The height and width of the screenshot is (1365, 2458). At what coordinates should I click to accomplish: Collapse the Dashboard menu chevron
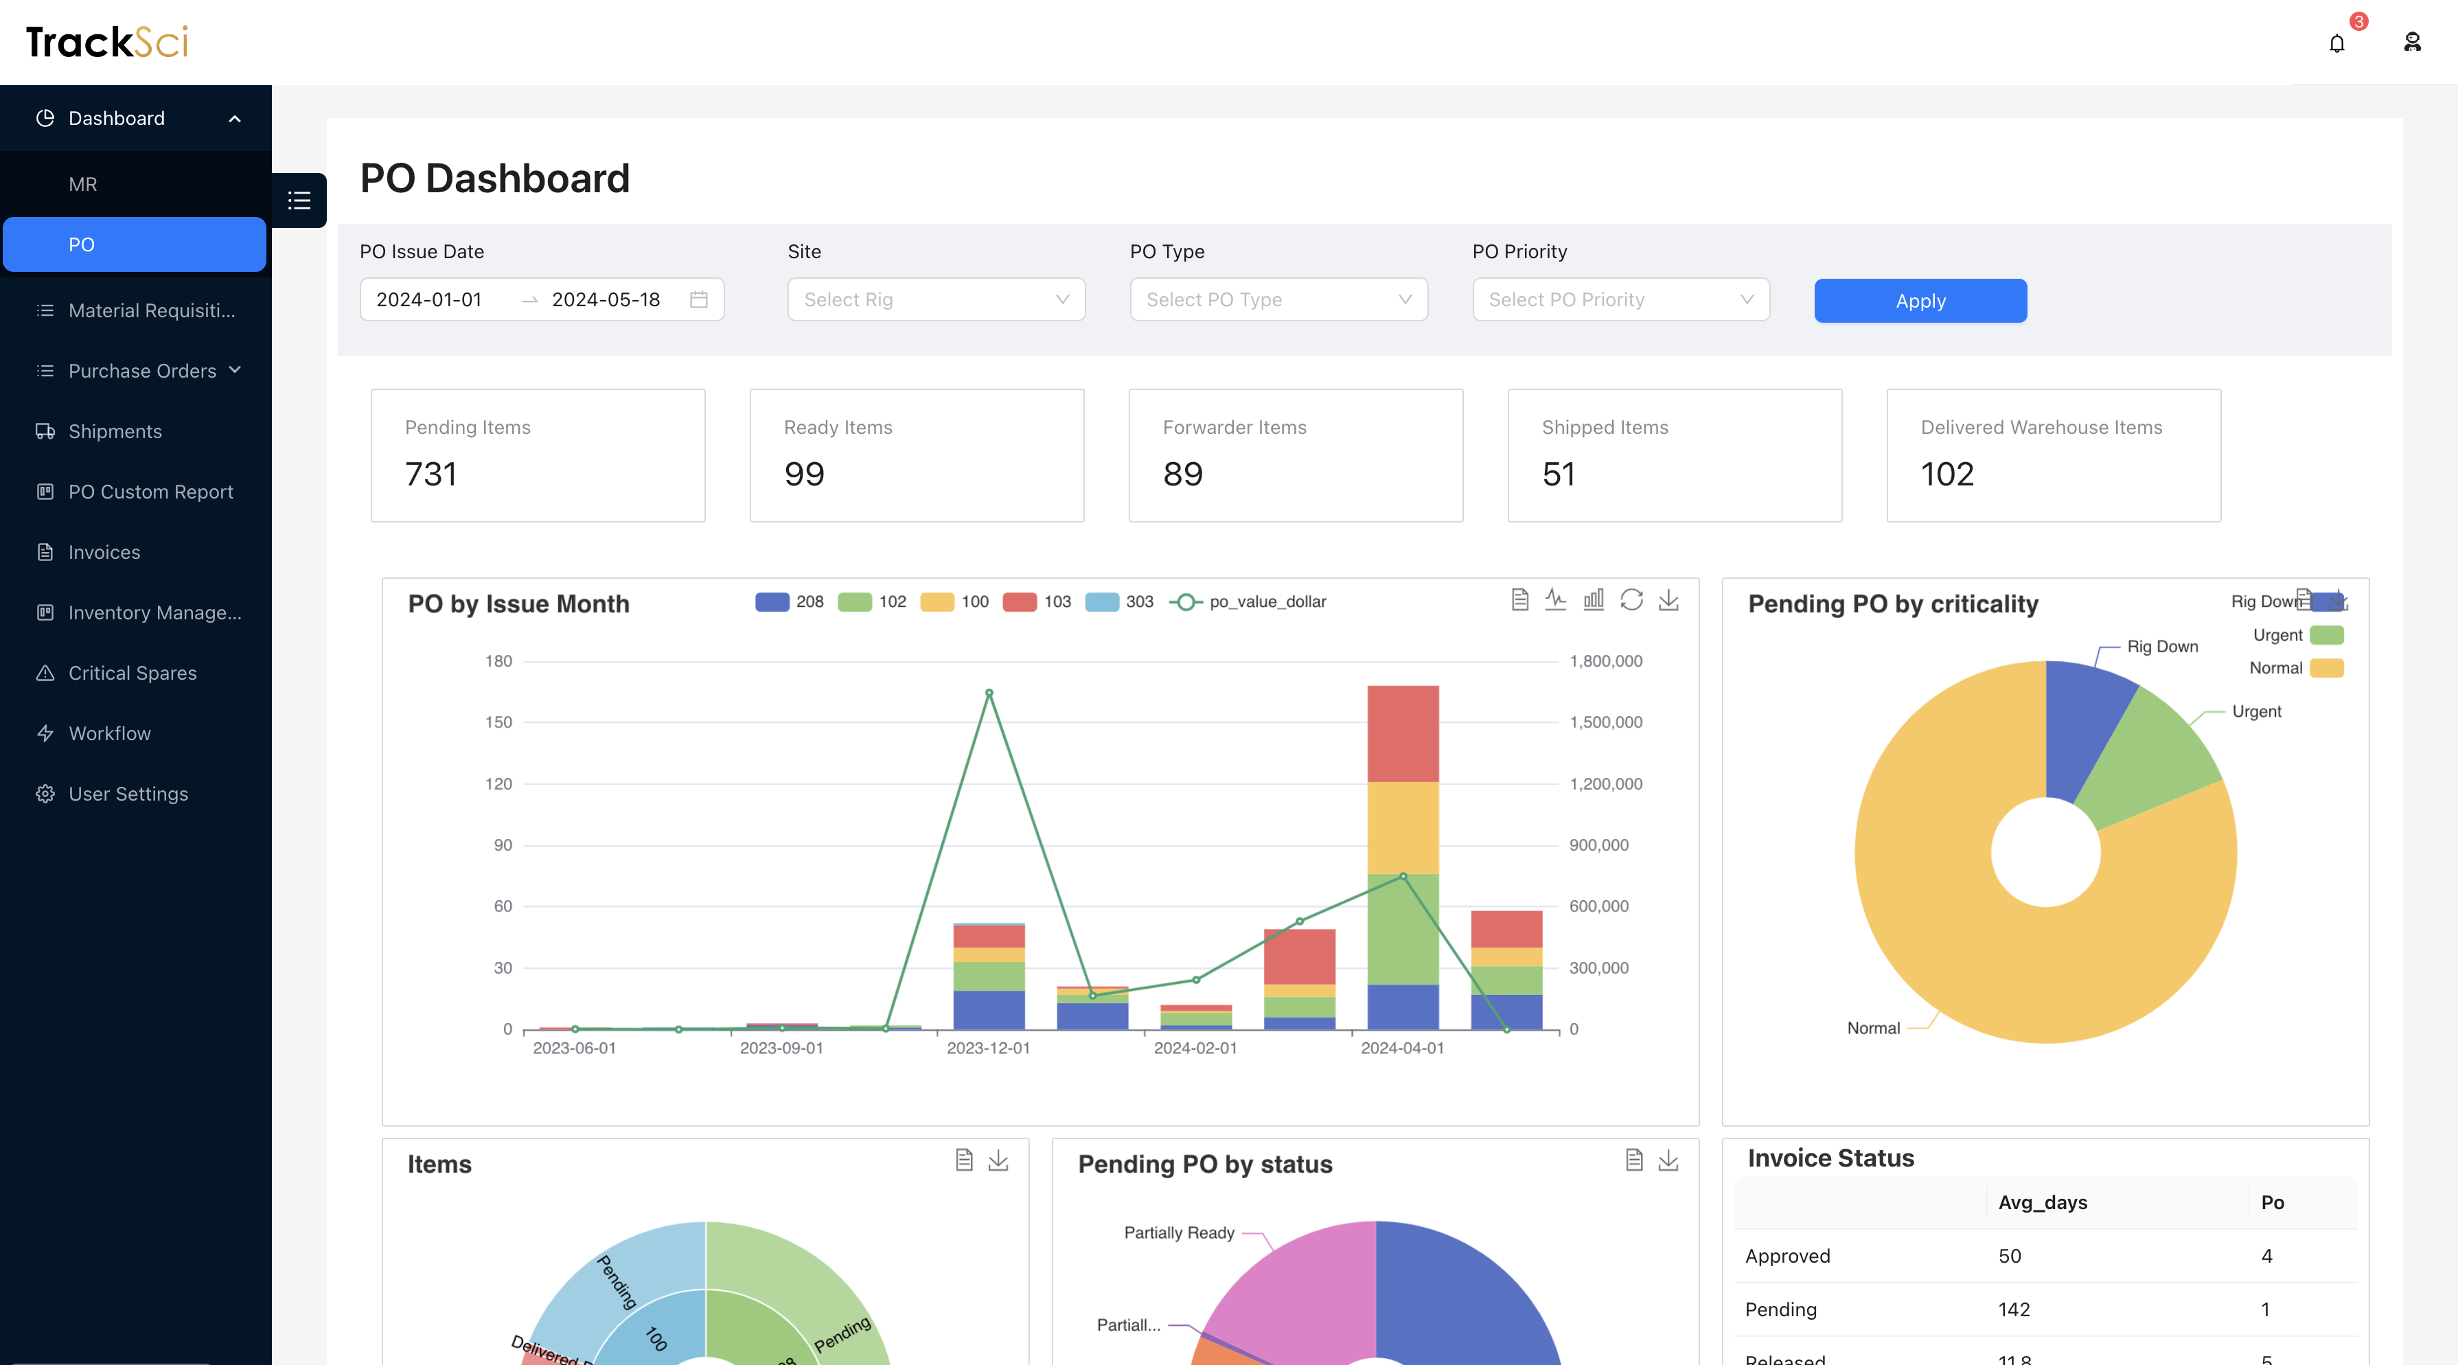(235, 118)
